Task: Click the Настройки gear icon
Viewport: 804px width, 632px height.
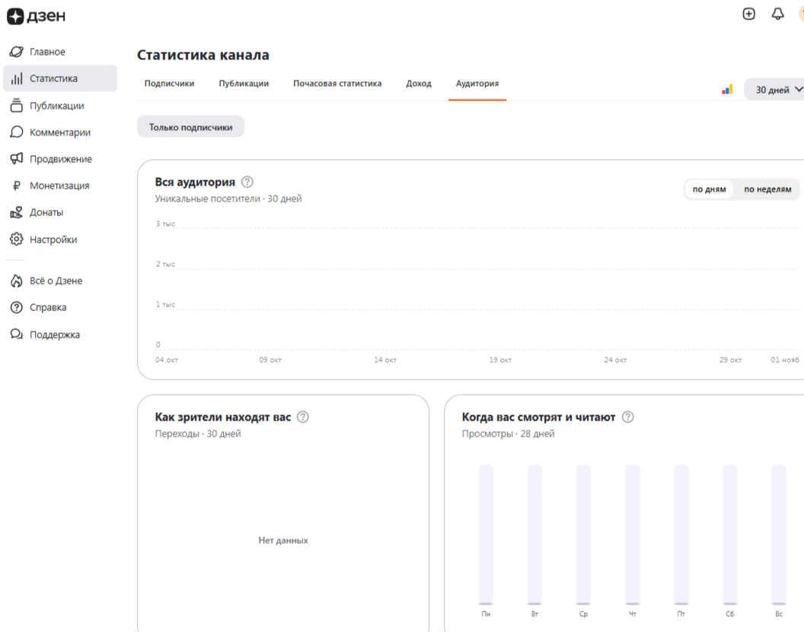Action: 17,240
